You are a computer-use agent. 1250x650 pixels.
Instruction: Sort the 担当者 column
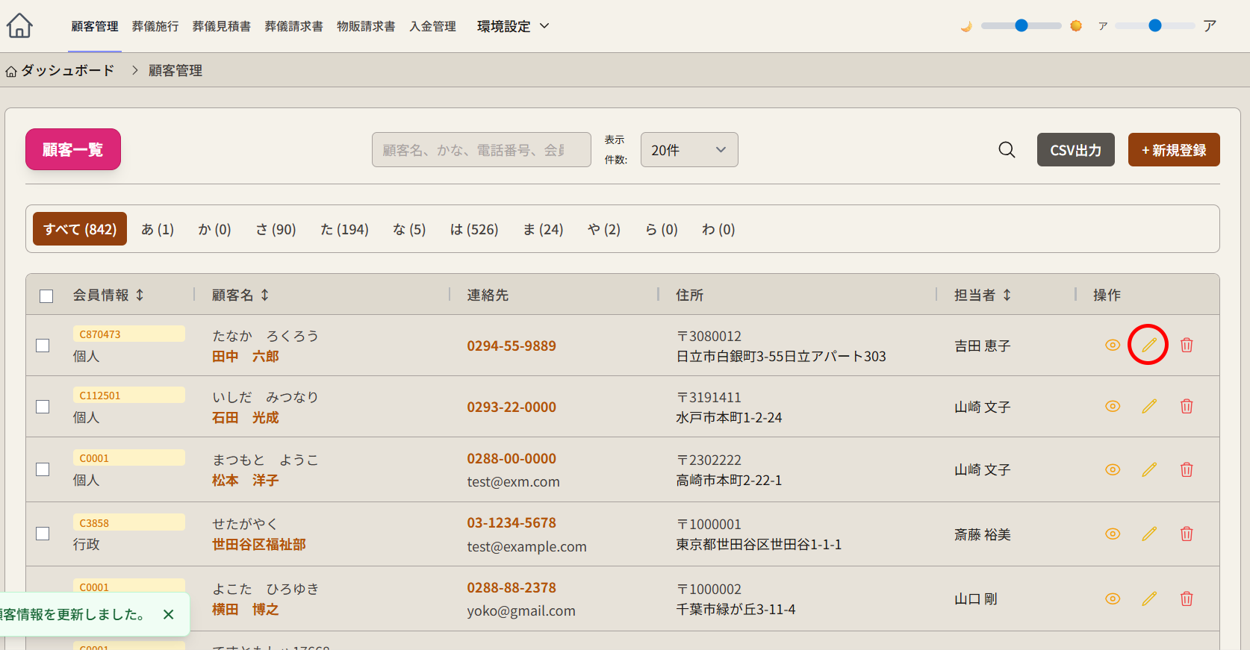[1007, 296]
